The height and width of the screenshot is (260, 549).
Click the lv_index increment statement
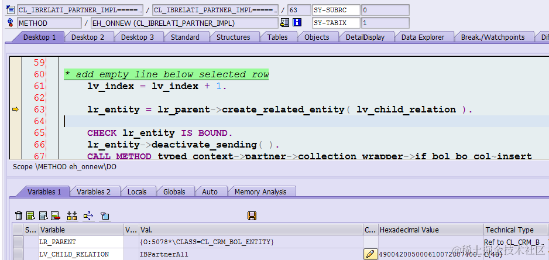click(x=157, y=86)
